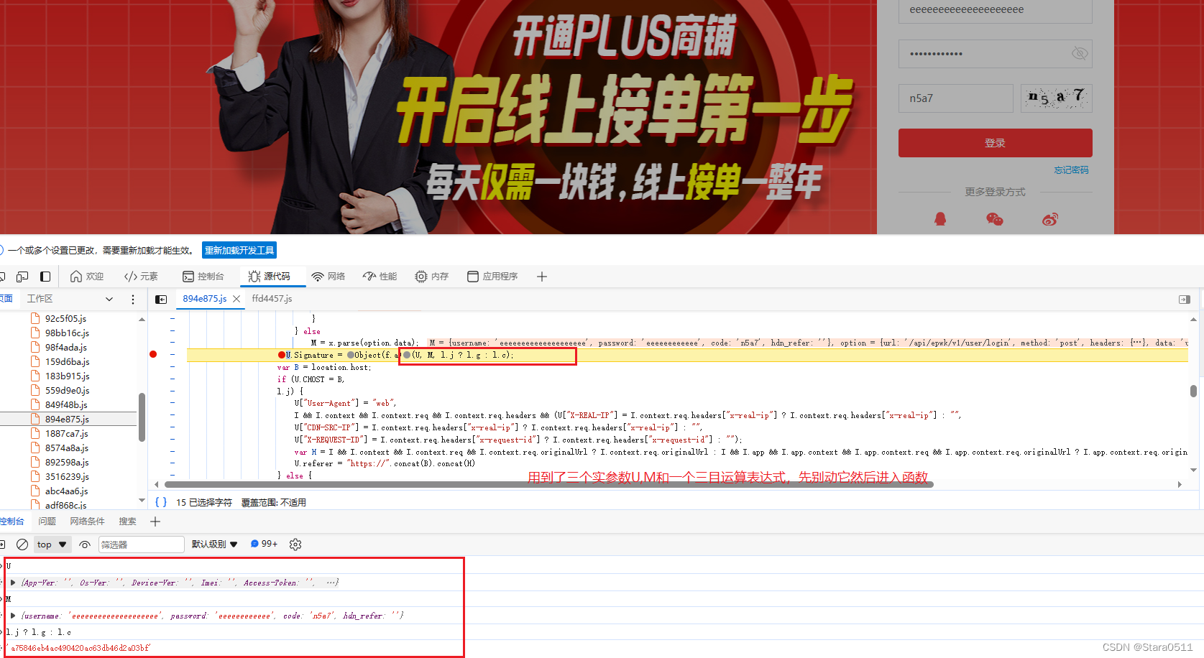Toggle the debugger sidebar icon at right
Image resolution: width=1204 pixels, height=658 pixels.
point(1185,299)
